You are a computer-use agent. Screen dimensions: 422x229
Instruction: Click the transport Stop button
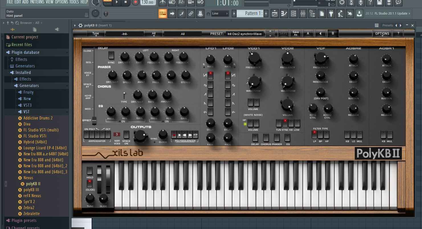click(x=126, y=3)
